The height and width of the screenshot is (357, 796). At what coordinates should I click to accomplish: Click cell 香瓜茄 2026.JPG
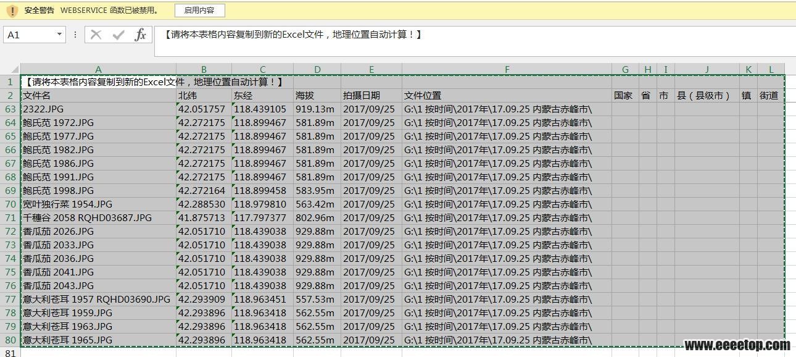[x=98, y=232]
